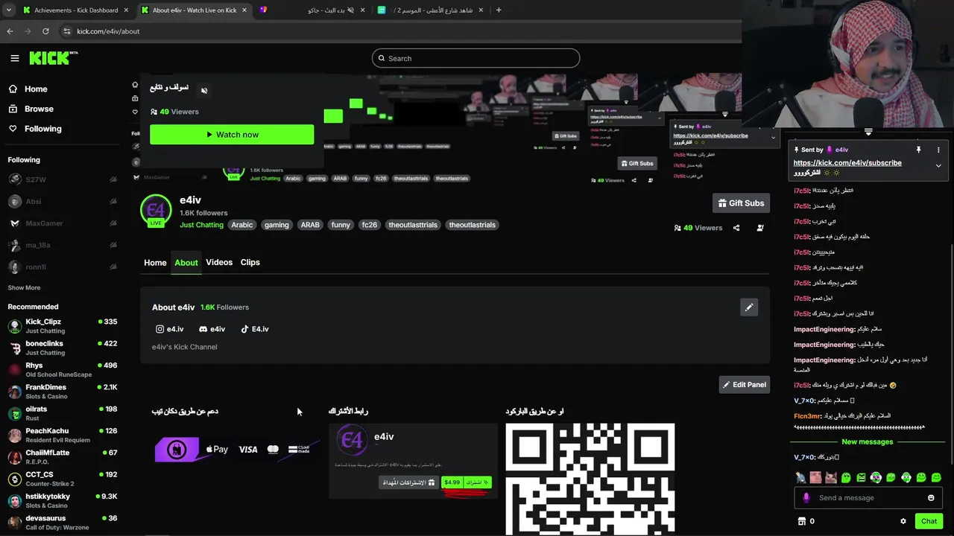Open recommended channel PeachKachu
Image resolution: width=954 pixels, height=536 pixels.
[63, 435]
